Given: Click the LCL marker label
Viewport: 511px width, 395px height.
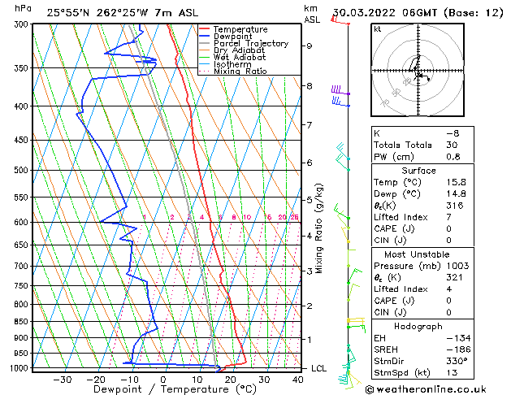Looking at the screenshot, I should click(318, 368).
